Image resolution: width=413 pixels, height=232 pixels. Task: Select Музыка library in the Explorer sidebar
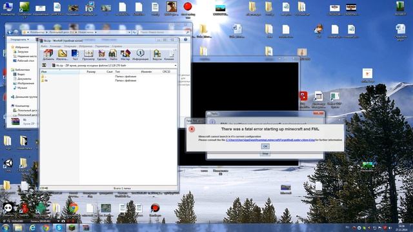[21, 88]
